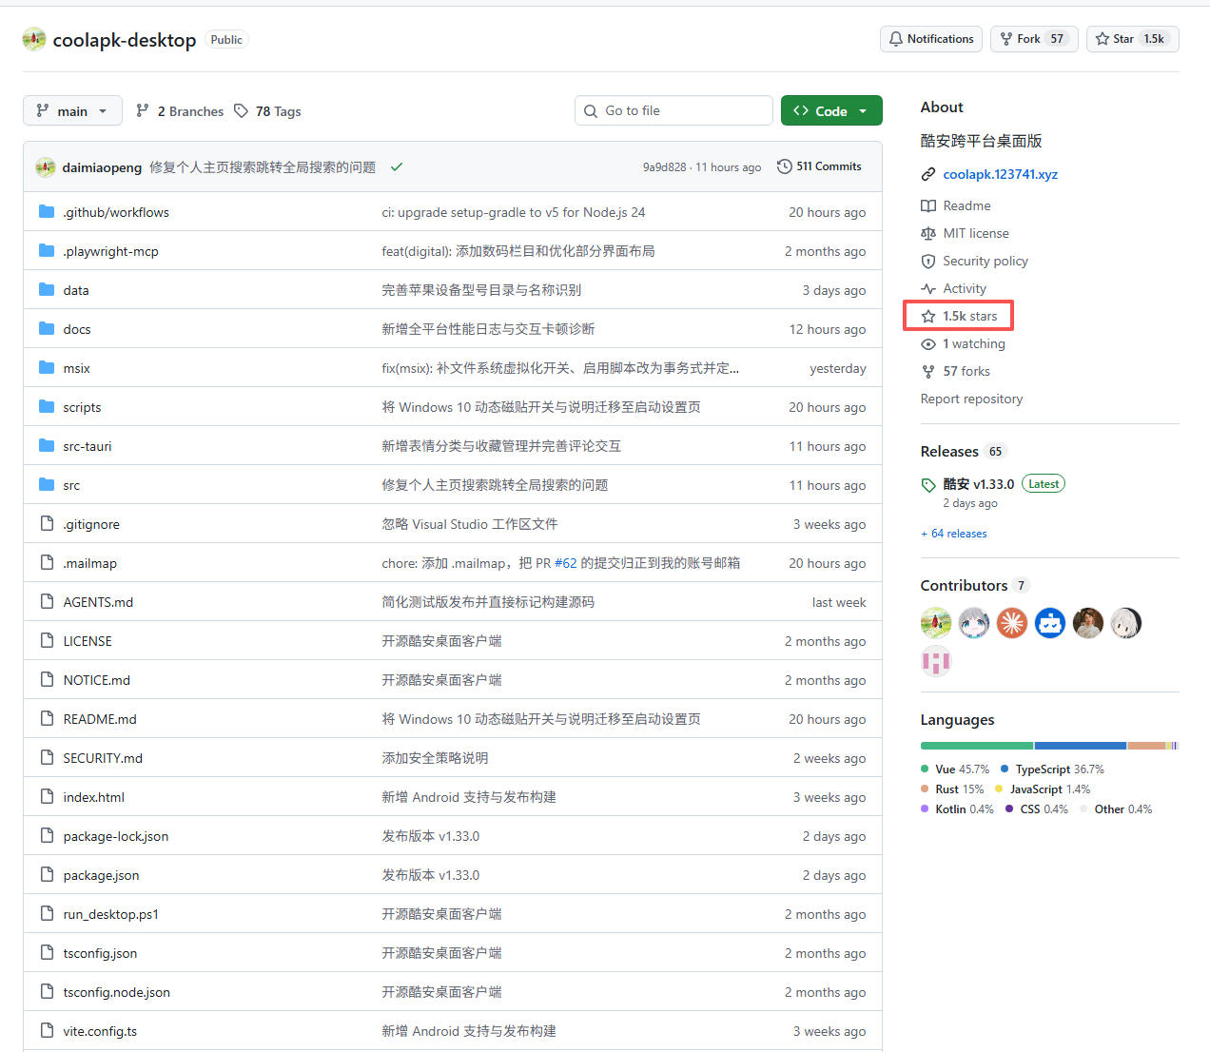Open the 511 Commits history link
This screenshot has width=1210, height=1052.
click(x=819, y=166)
